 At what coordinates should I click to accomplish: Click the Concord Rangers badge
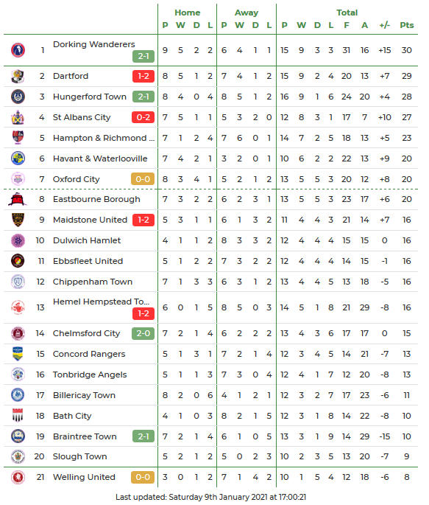coord(18,354)
